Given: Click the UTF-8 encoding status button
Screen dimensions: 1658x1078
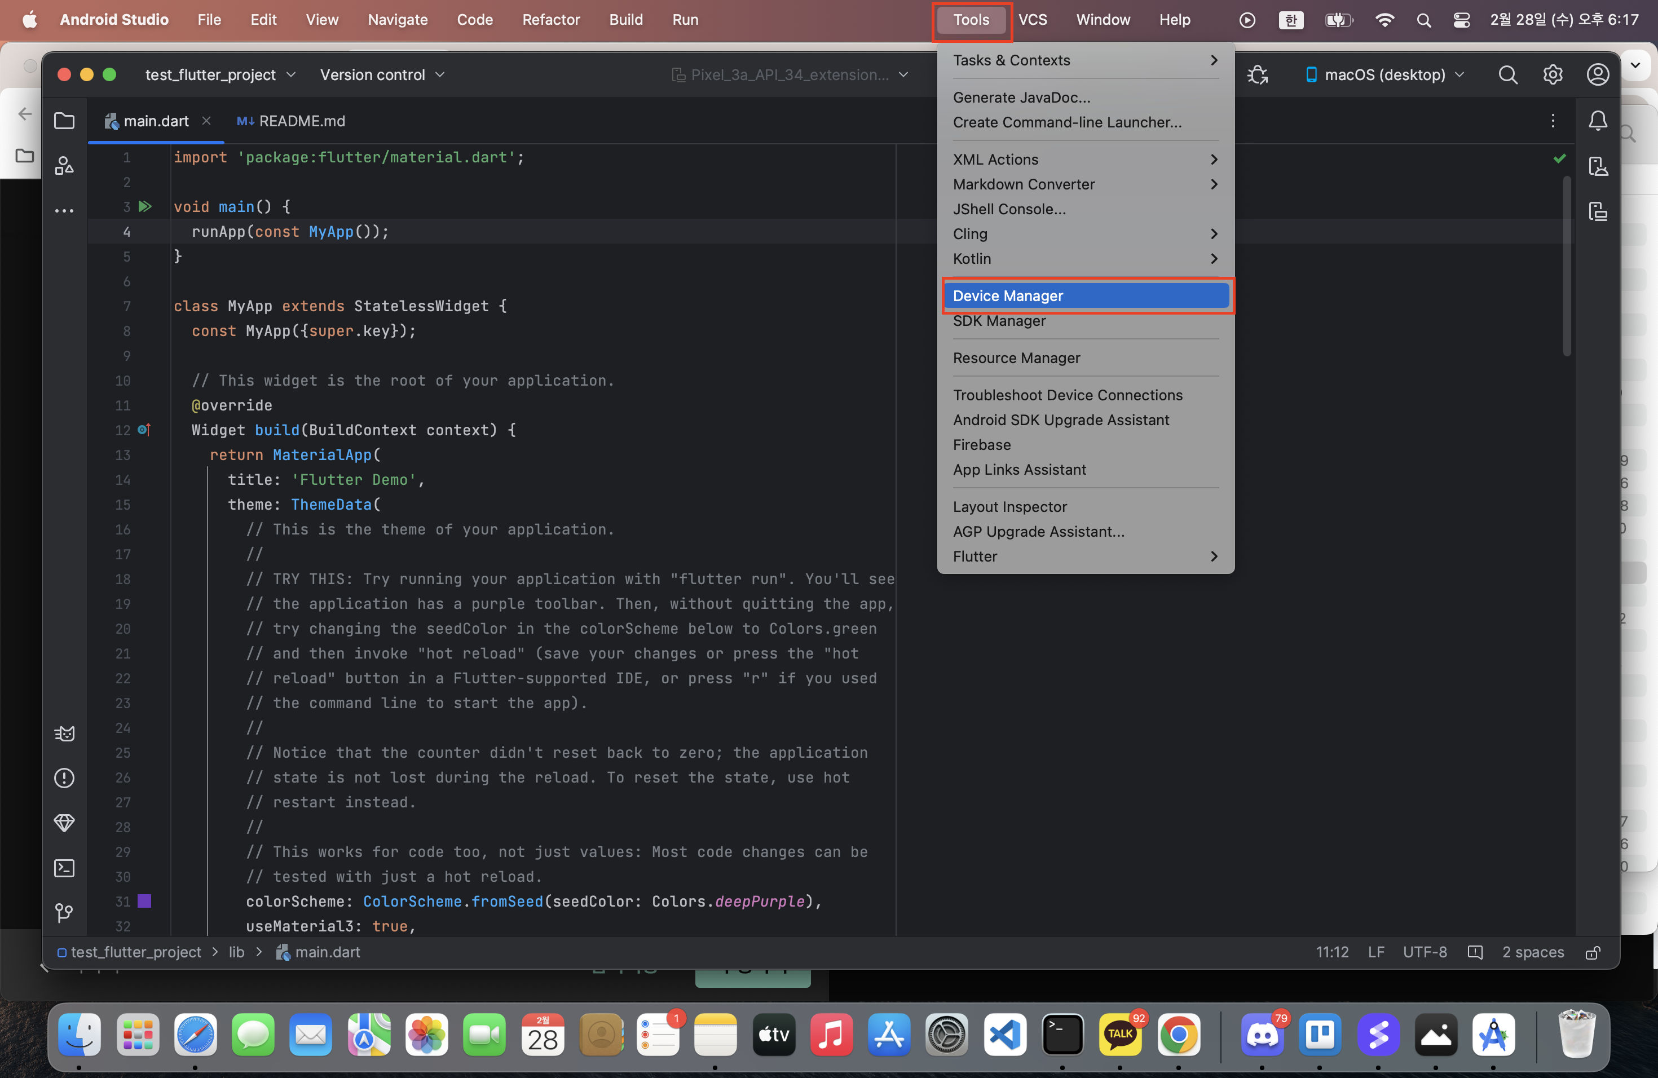Looking at the screenshot, I should click(1425, 953).
